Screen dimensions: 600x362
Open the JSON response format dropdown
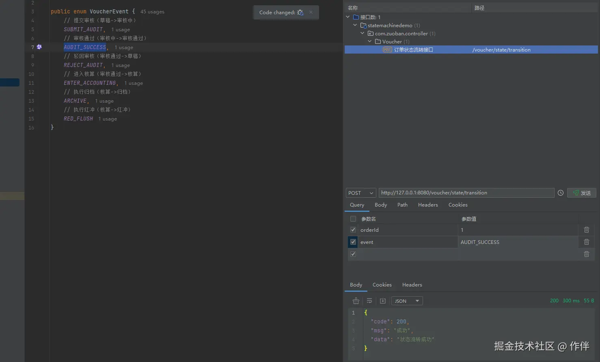(x=407, y=301)
